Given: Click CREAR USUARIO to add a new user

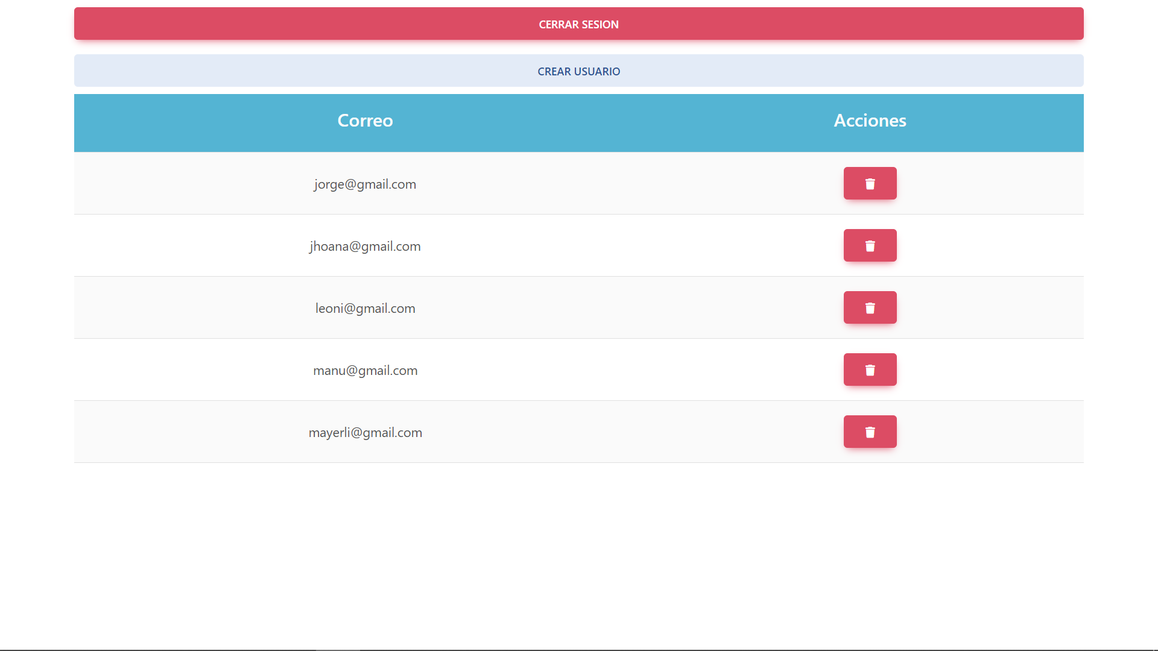Looking at the screenshot, I should [578, 71].
